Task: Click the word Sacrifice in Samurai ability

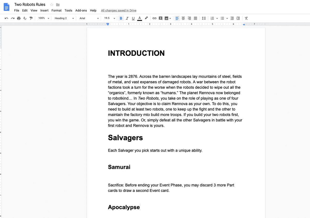Action: [115, 185]
